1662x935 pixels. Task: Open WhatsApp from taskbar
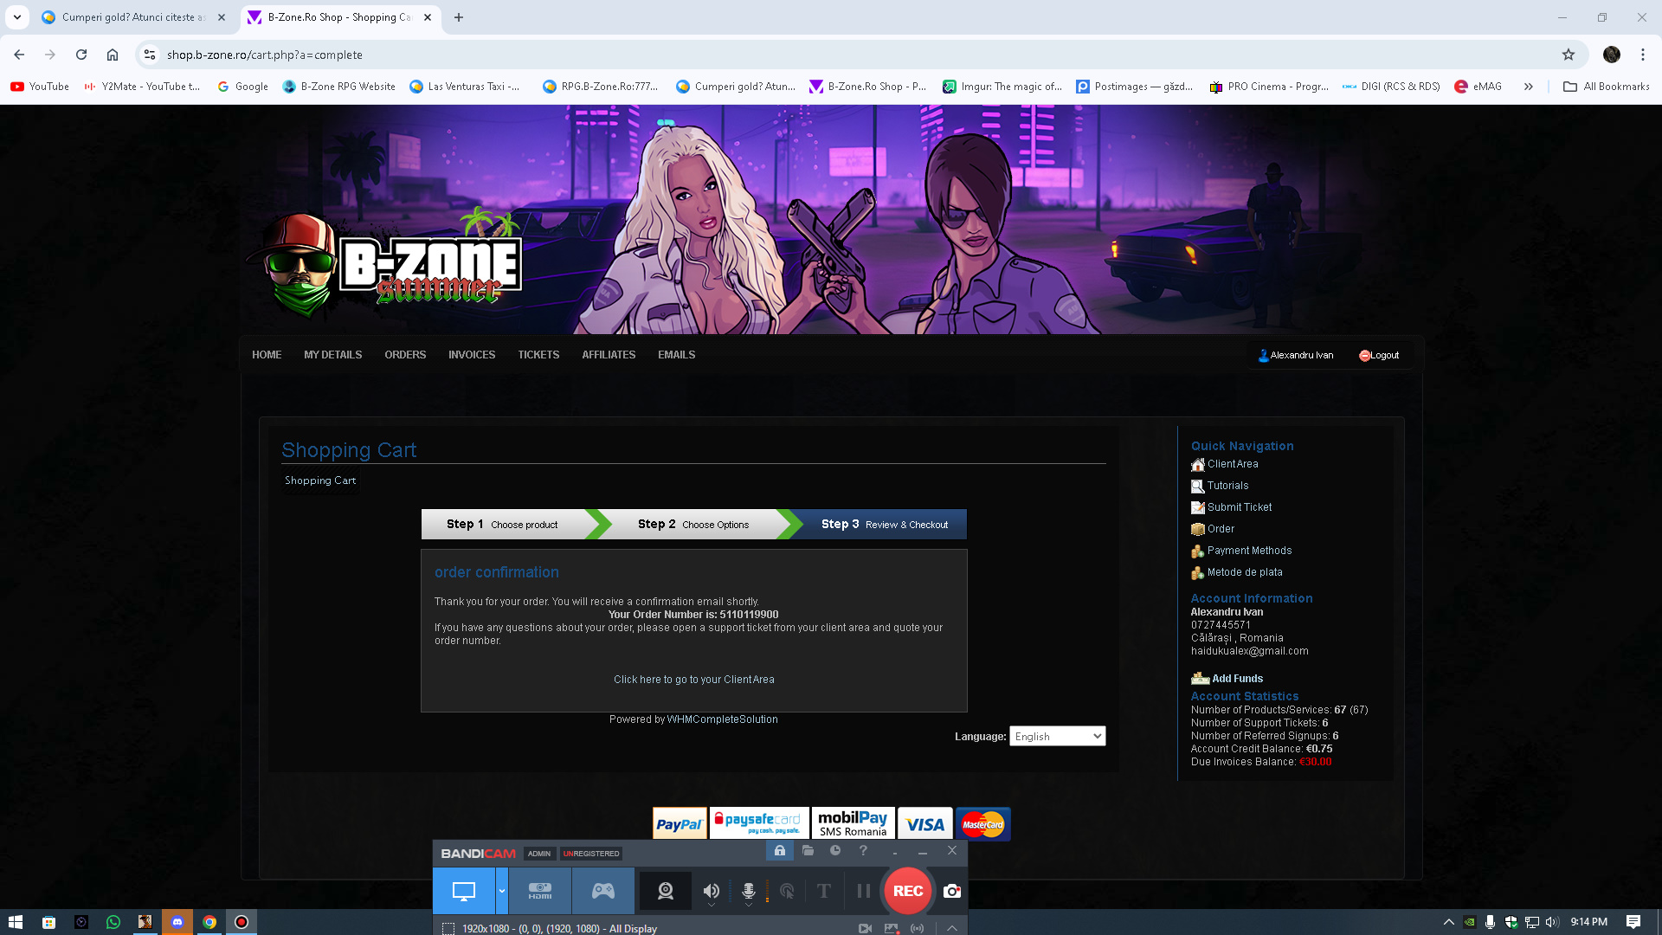coord(113,922)
